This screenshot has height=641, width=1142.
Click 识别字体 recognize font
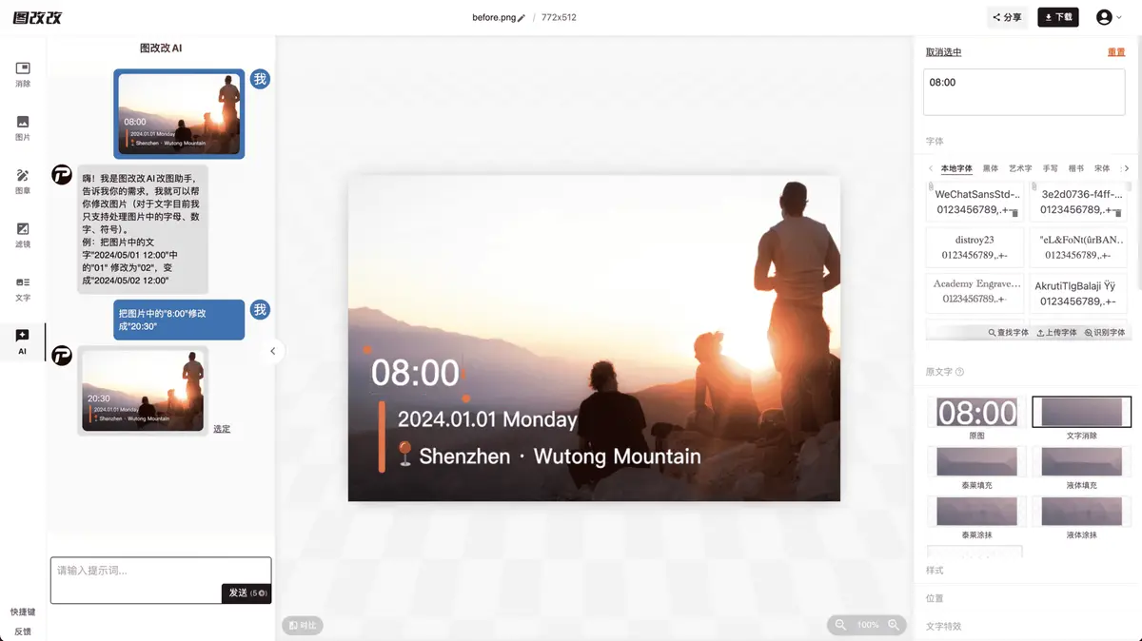(x=1105, y=333)
